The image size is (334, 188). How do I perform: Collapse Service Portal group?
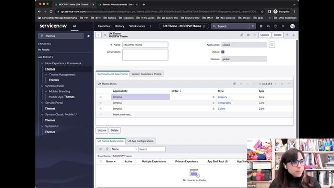42,103
